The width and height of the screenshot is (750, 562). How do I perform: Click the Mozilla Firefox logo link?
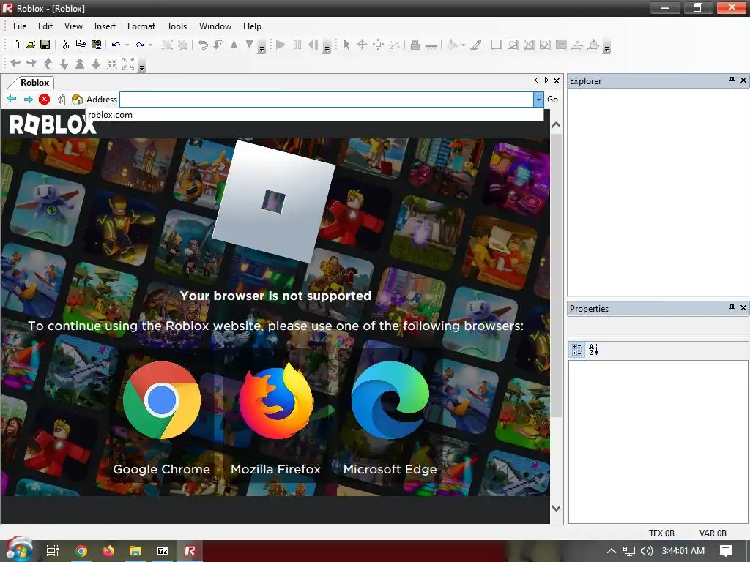[x=276, y=400]
